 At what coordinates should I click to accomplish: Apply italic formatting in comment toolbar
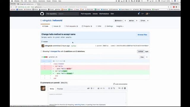94,88
